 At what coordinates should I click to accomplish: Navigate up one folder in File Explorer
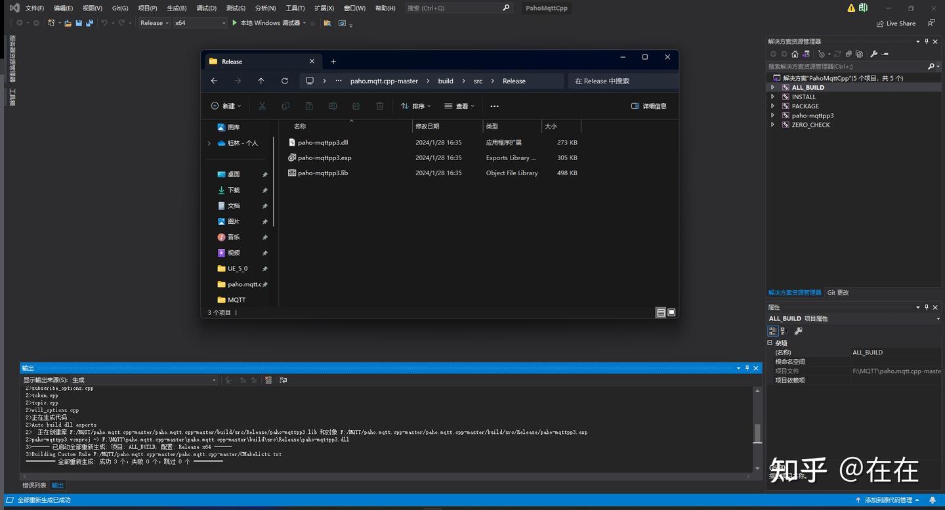point(261,81)
